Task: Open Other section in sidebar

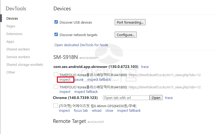Action: point(11,72)
